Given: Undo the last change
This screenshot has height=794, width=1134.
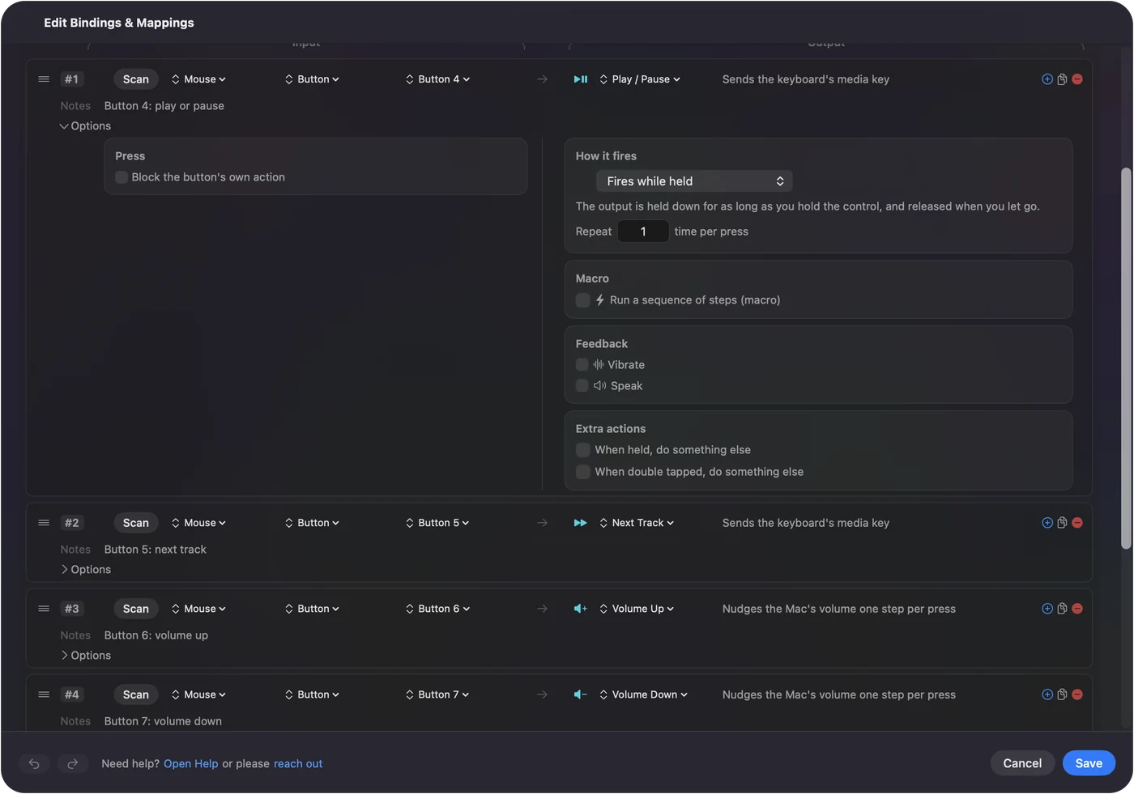Looking at the screenshot, I should [34, 763].
